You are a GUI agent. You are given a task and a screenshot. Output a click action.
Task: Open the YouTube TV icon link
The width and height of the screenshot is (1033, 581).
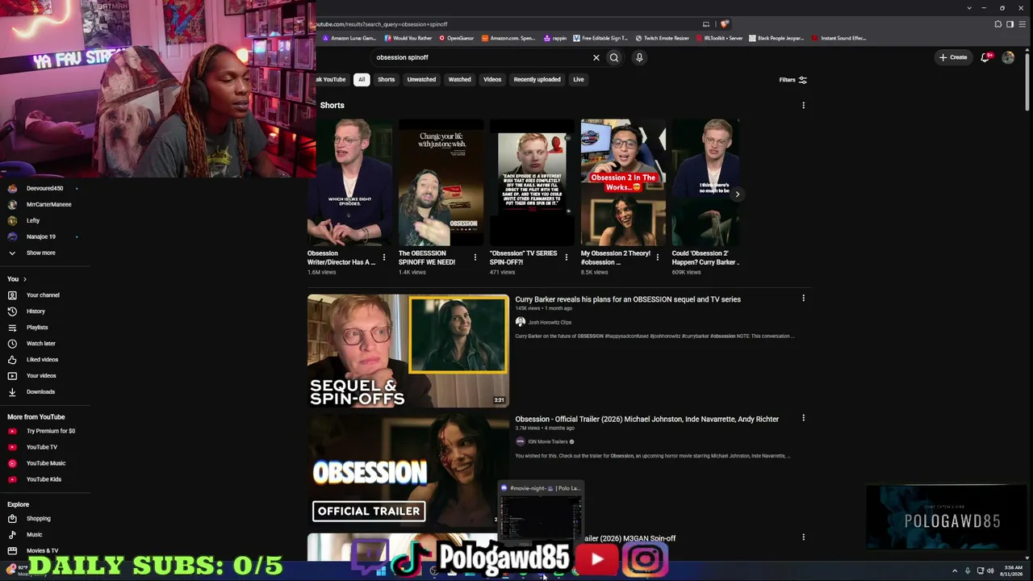click(x=12, y=447)
